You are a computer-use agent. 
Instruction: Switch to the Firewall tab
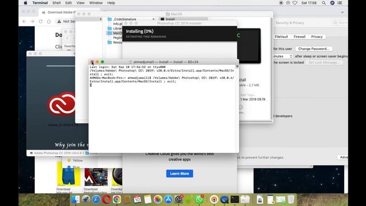tap(300, 37)
